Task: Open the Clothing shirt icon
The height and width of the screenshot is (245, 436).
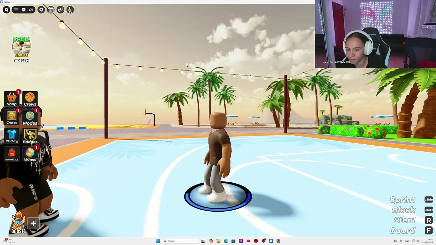Action: point(12,136)
